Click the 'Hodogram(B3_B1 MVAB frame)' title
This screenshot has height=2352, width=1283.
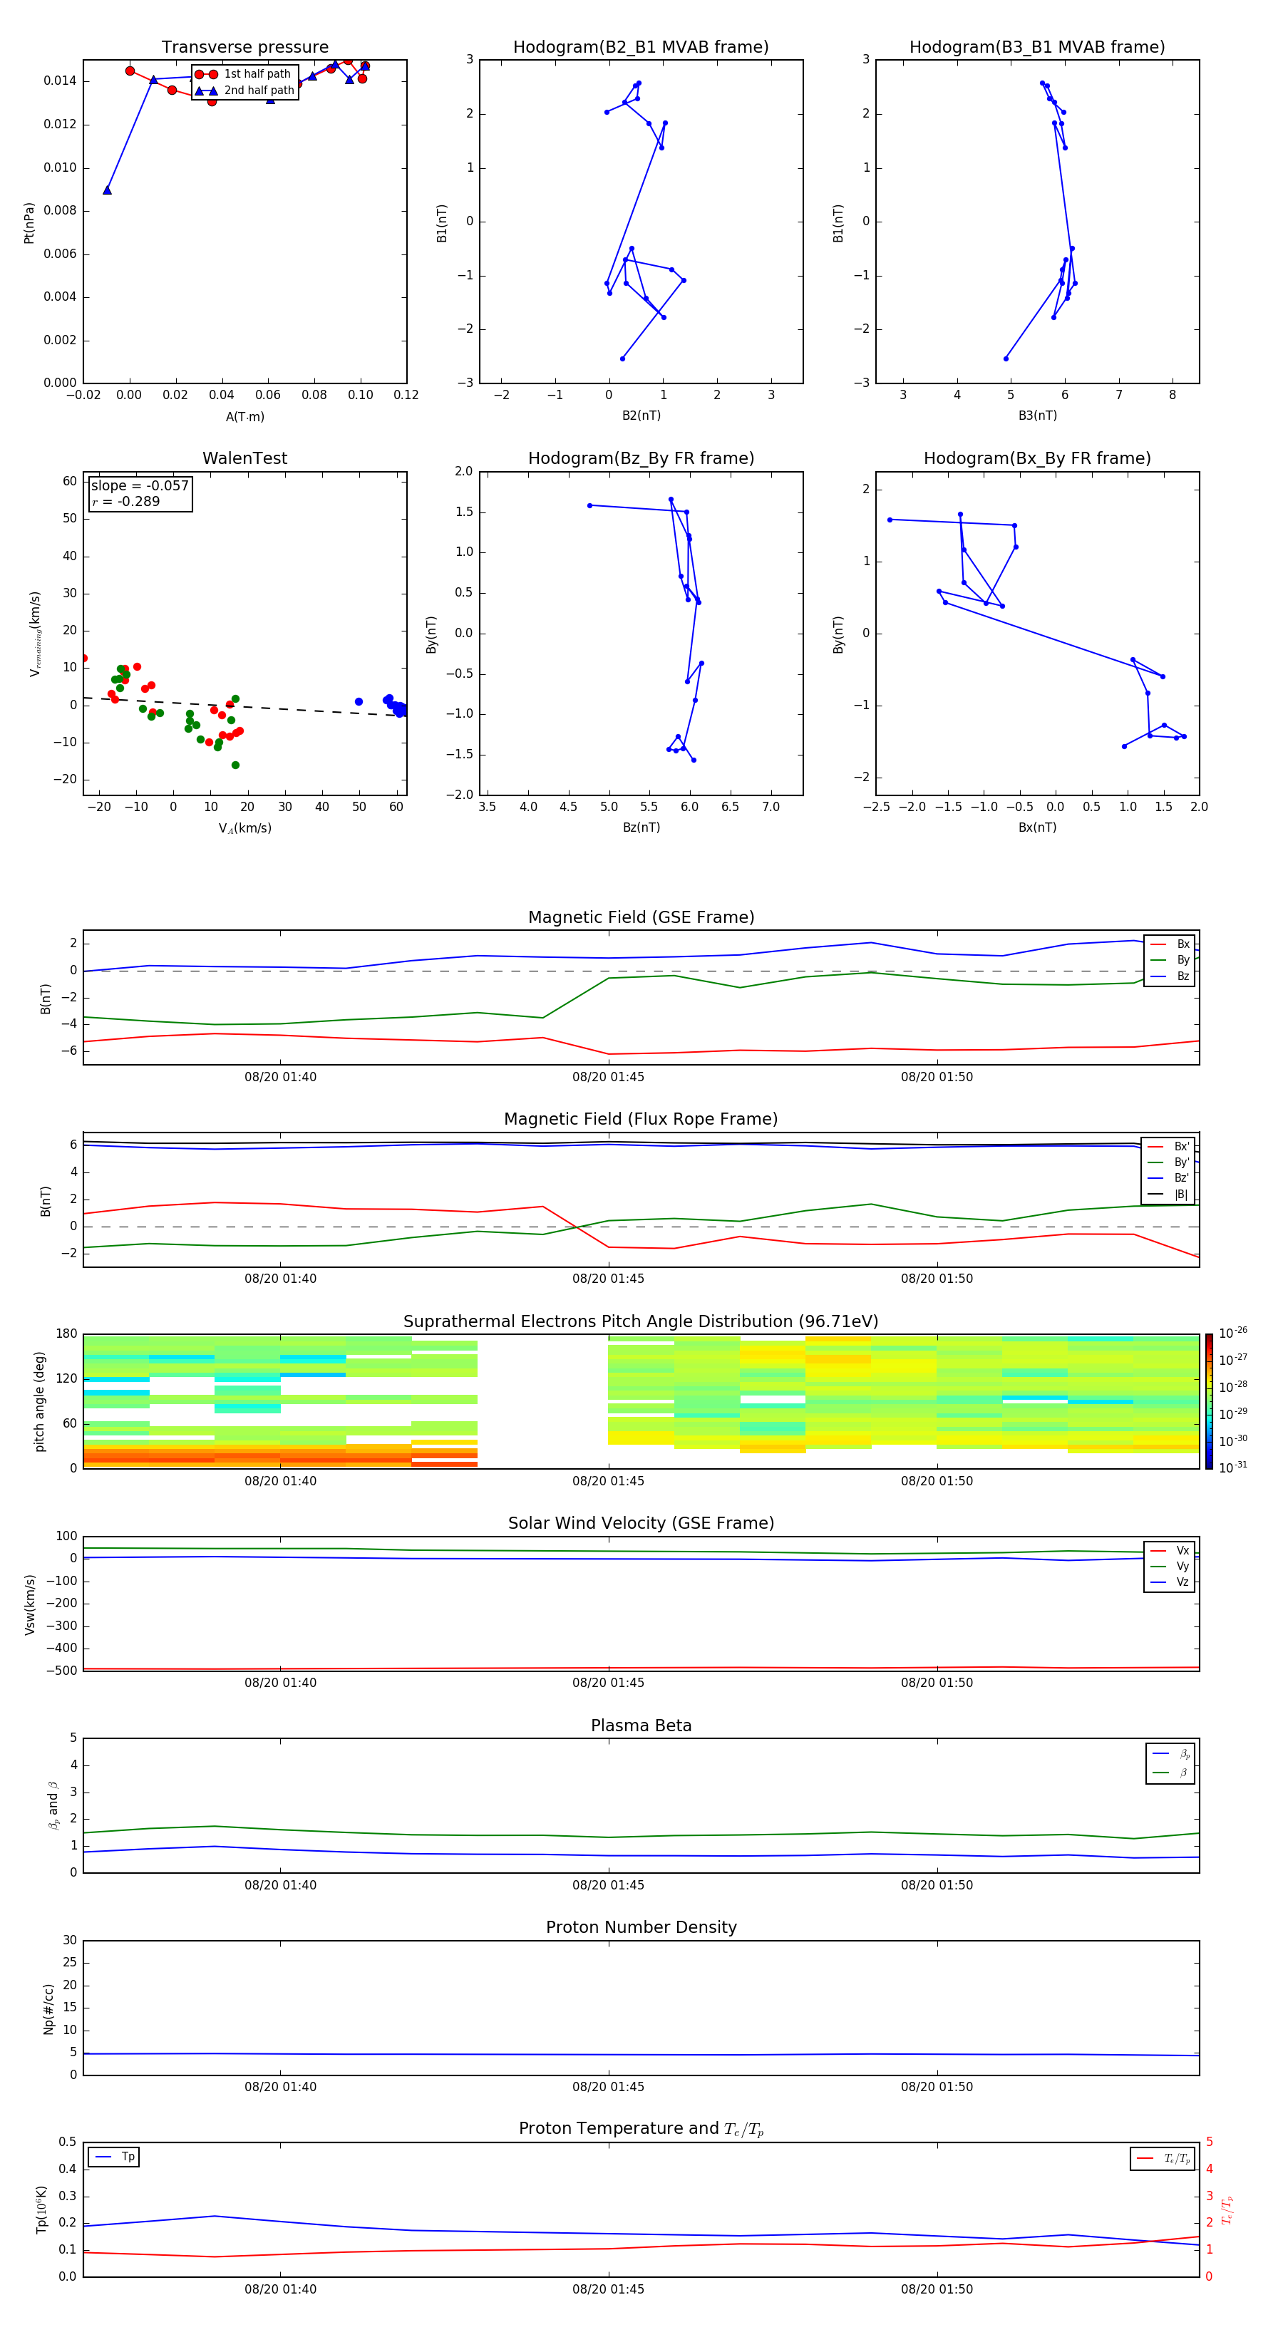click(1037, 48)
